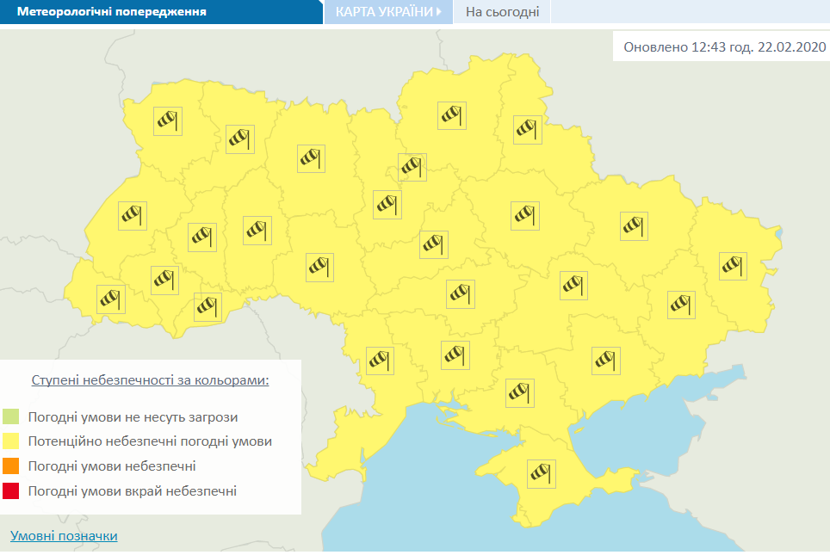Viewport: 830px width, 555px height.
Task: Click the wind warning icon over Chernihiv region
Action: coord(451,114)
